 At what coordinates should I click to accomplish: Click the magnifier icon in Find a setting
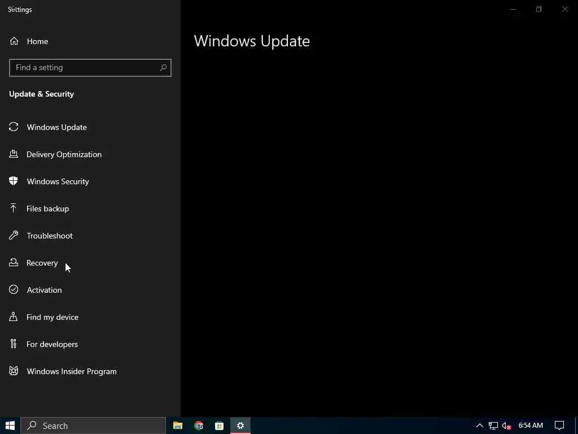click(x=163, y=68)
